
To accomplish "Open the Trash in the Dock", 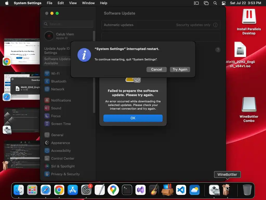I will coord(247,190).
